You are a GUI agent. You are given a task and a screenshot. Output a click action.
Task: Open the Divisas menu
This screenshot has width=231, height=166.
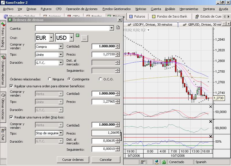pos(31,9)
